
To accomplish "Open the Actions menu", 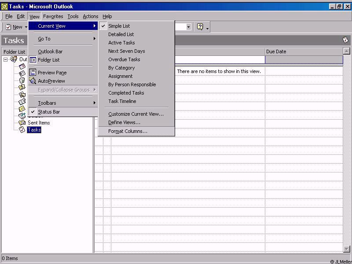I will coord(91,16).
